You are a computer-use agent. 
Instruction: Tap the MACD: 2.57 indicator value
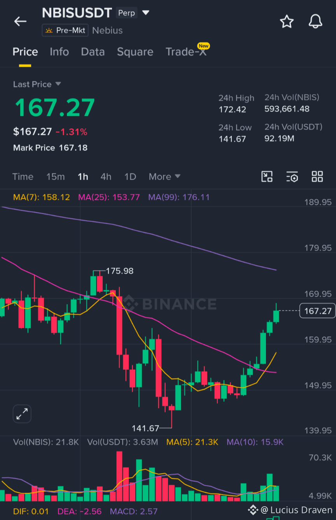134,511
